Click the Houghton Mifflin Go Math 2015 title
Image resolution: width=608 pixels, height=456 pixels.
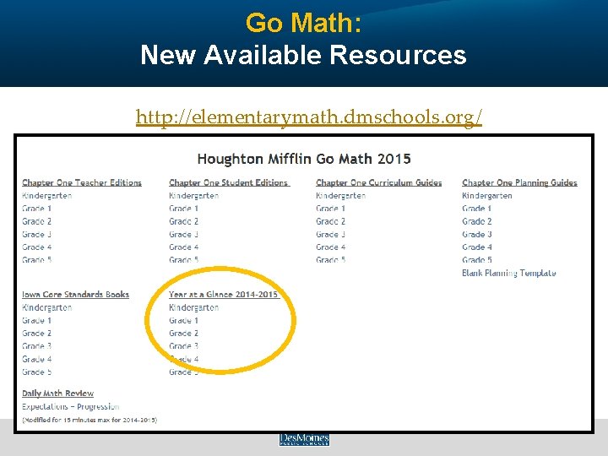click(304, 159)
